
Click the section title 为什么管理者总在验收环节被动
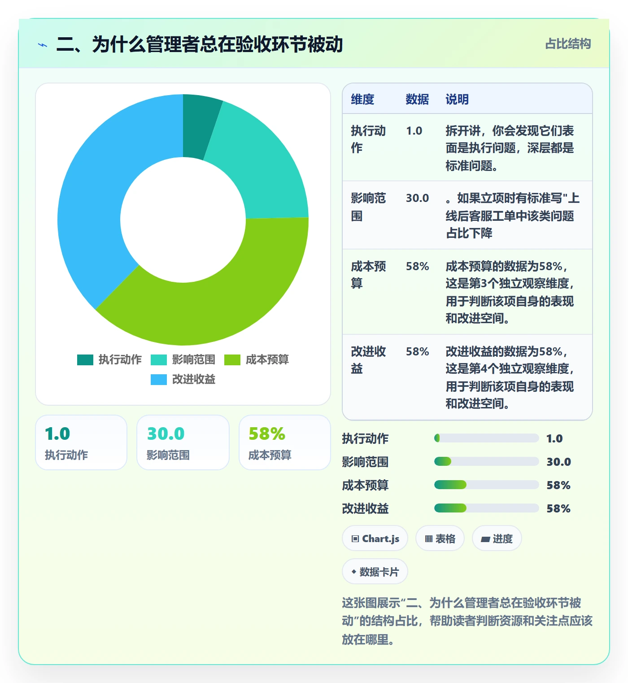[200, 44]
